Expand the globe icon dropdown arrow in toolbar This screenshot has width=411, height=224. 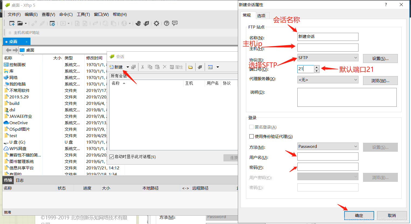(x=130, y=23)
